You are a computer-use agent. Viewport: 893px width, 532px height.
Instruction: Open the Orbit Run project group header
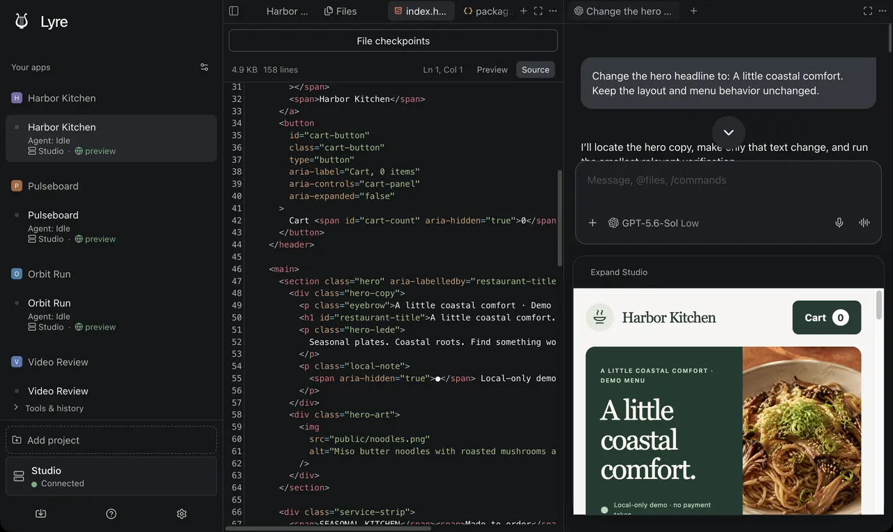[x=41, y=274]
